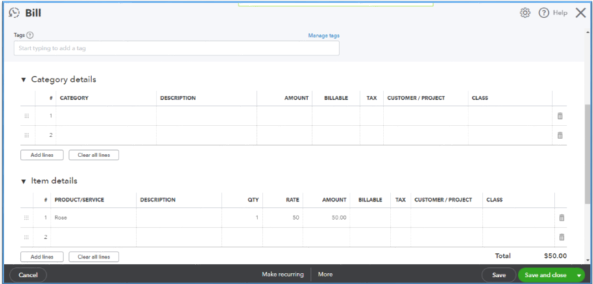Select the Category cell in line 1
The height and width of the screenshot is (284, 593).
tap(106, 116)
